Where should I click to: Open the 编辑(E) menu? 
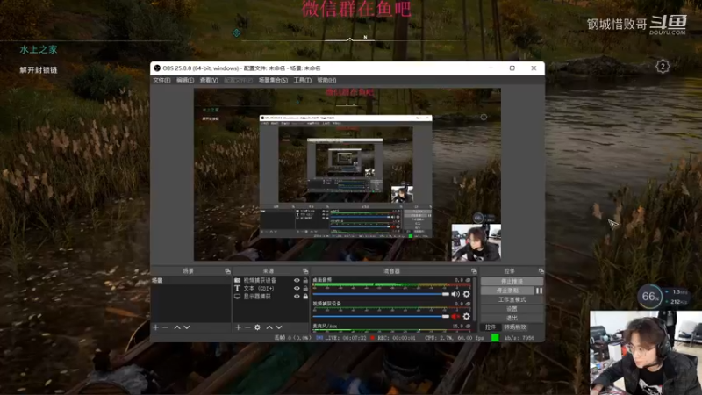point(185,80)
